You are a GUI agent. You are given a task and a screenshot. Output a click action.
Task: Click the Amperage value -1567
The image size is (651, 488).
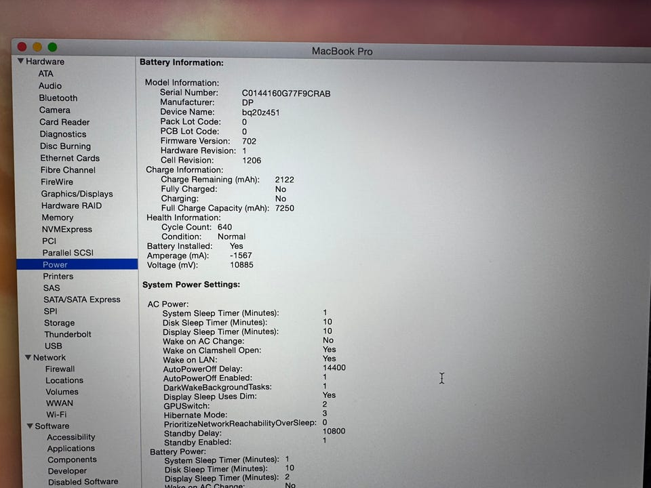click(x=241, y=256)
